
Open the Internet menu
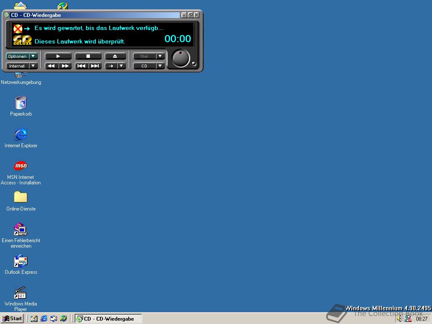(22, 66)
